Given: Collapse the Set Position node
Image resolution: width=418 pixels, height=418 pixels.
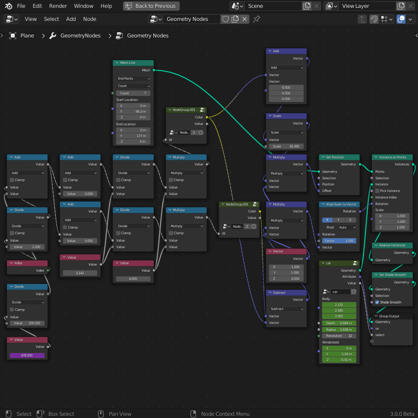Looking at the screenshot, I should tap(323, 157).
